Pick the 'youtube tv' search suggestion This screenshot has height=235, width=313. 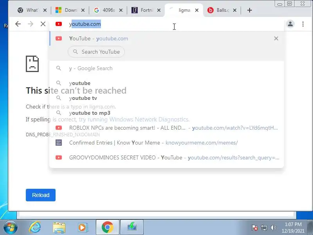pyautogui.click(x=167, y=98)
